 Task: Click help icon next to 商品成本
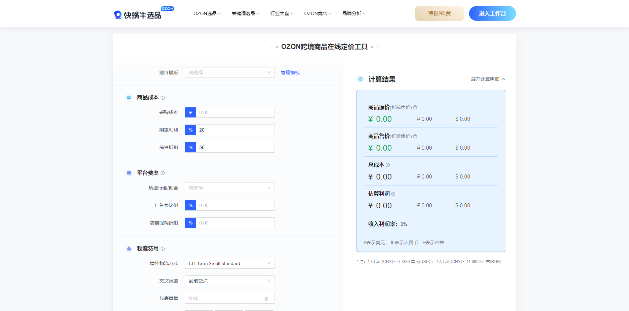(163, 98)
